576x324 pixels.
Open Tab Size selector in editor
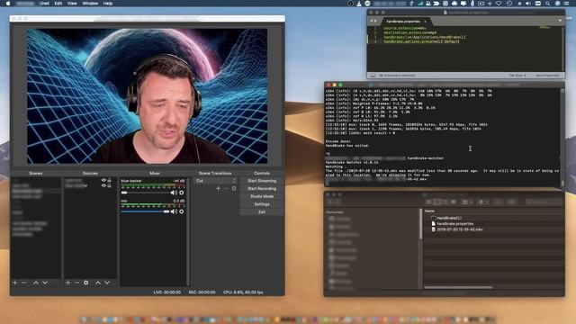(517, 76)
